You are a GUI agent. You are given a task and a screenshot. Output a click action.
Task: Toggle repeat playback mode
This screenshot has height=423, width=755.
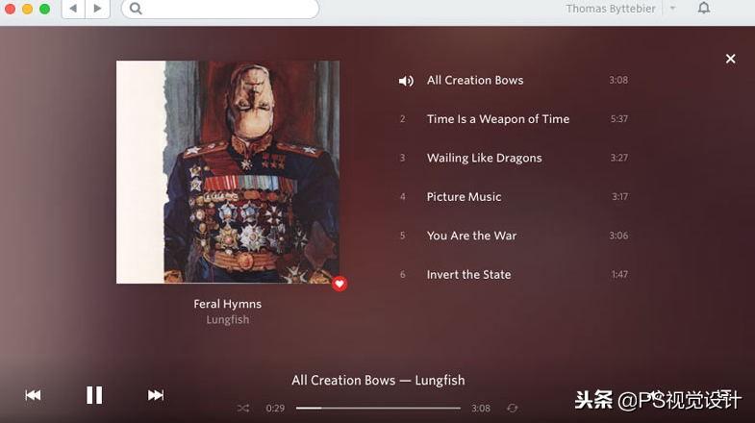pyautogui.click(x=513, y=408)
